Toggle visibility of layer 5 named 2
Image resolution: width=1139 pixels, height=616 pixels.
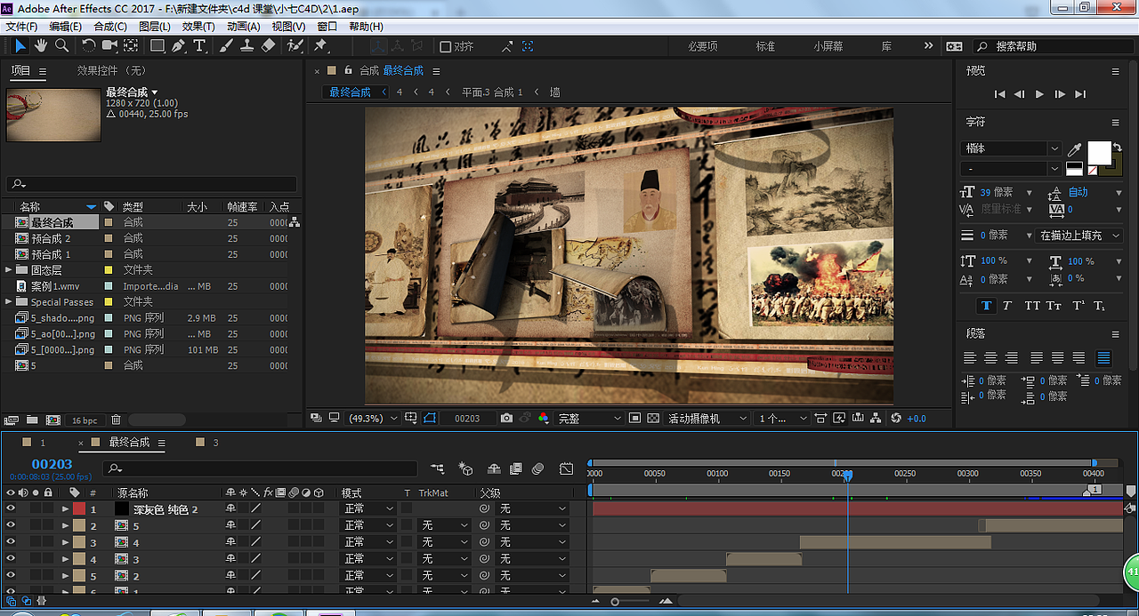tap(11, 576)
